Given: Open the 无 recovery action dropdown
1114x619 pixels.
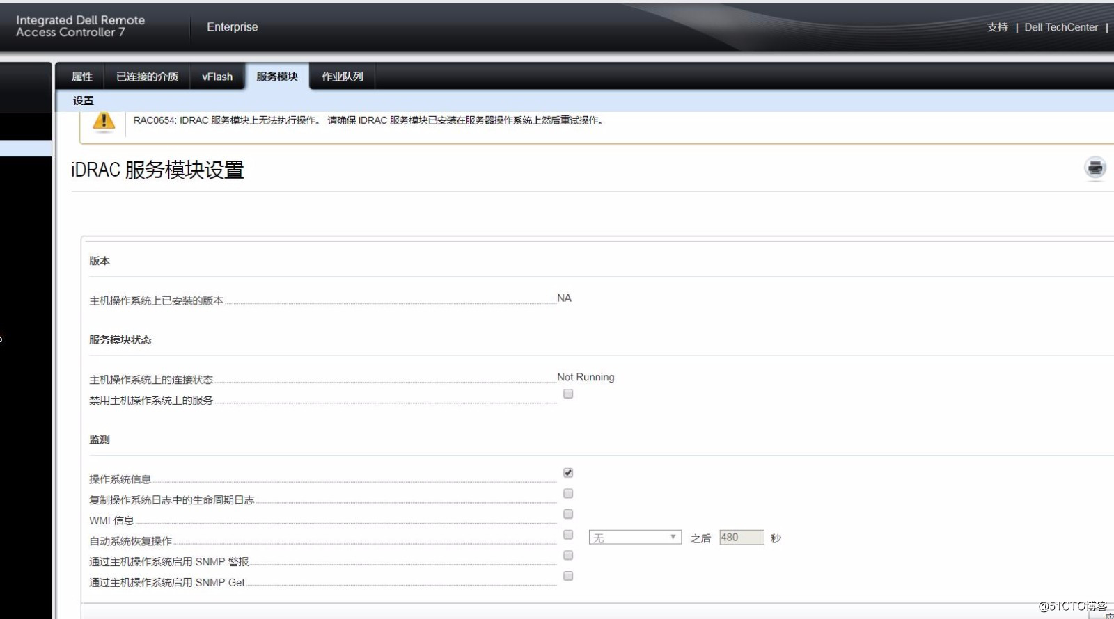Looking at the screenshot, I should (635, 538).
